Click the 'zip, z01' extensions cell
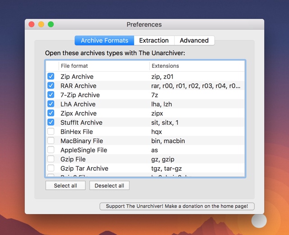This screenshot has width=289, height=235. point(163,76)
